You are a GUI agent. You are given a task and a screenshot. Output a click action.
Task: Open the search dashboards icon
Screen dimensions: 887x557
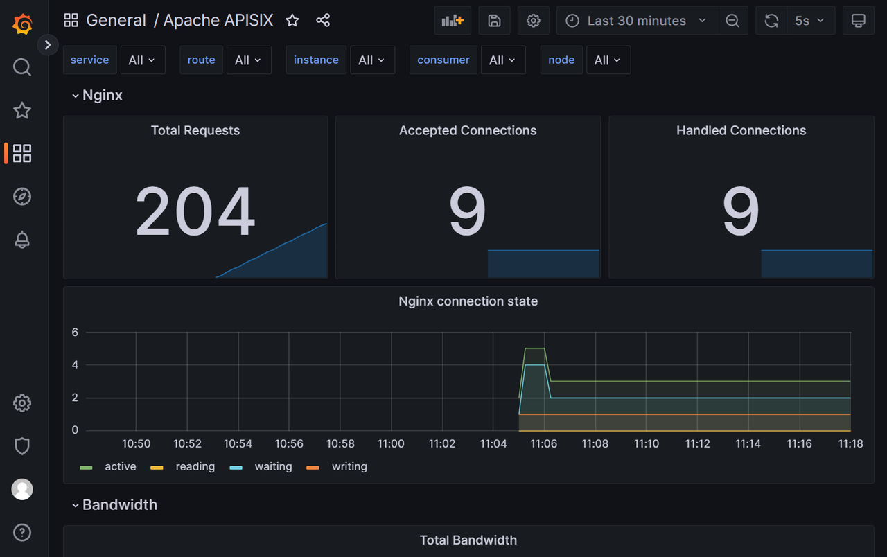coord(22,67)
